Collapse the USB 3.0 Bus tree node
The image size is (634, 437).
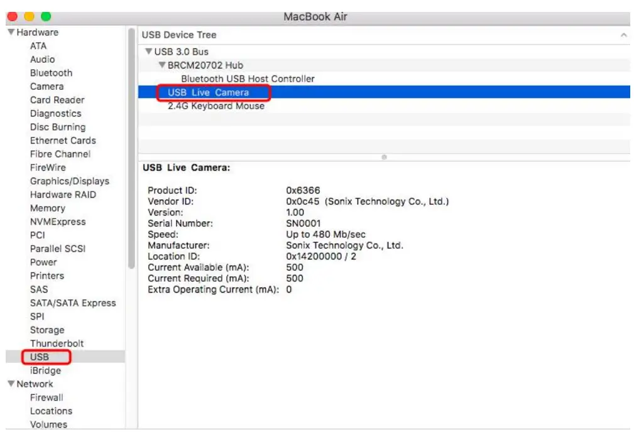[149, 51]
